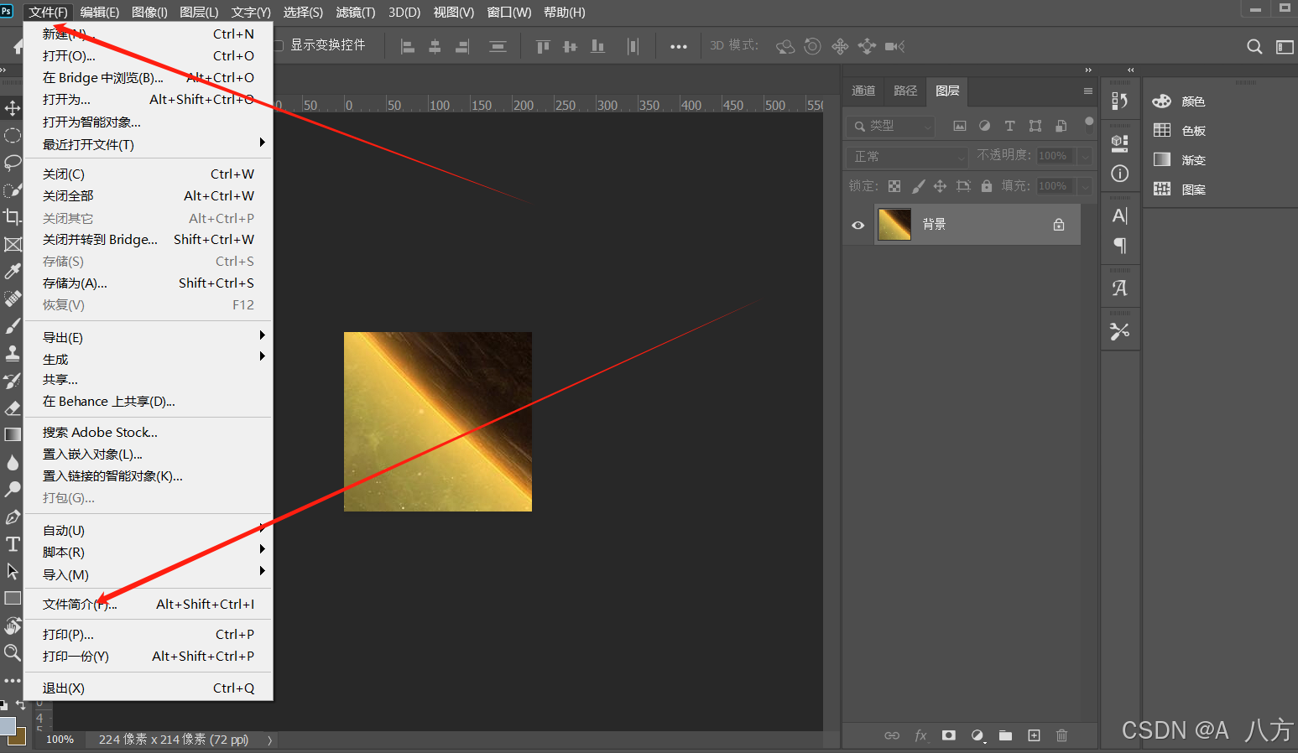Image resolution: width=1298 pixels, height=753 pixels.
Task: Create a new group folder icon
Action: (1005, 735)
